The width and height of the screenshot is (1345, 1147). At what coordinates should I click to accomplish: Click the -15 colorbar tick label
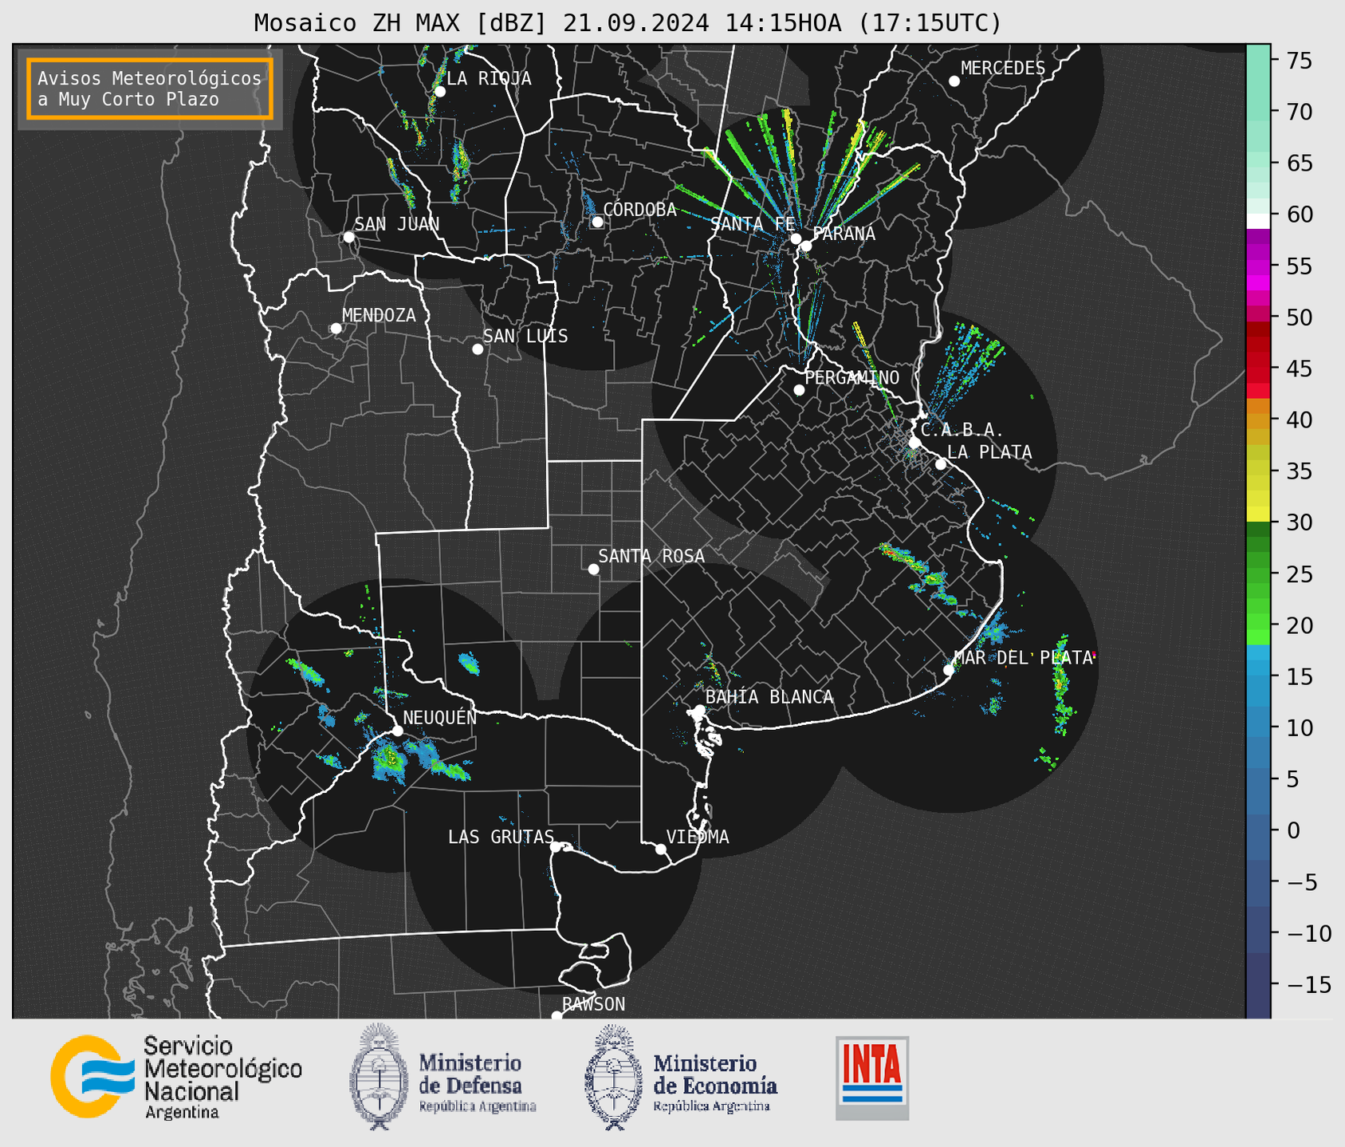1309,984
